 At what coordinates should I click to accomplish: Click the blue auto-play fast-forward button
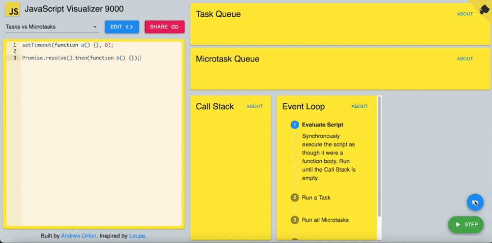click(x=475, y=202)
